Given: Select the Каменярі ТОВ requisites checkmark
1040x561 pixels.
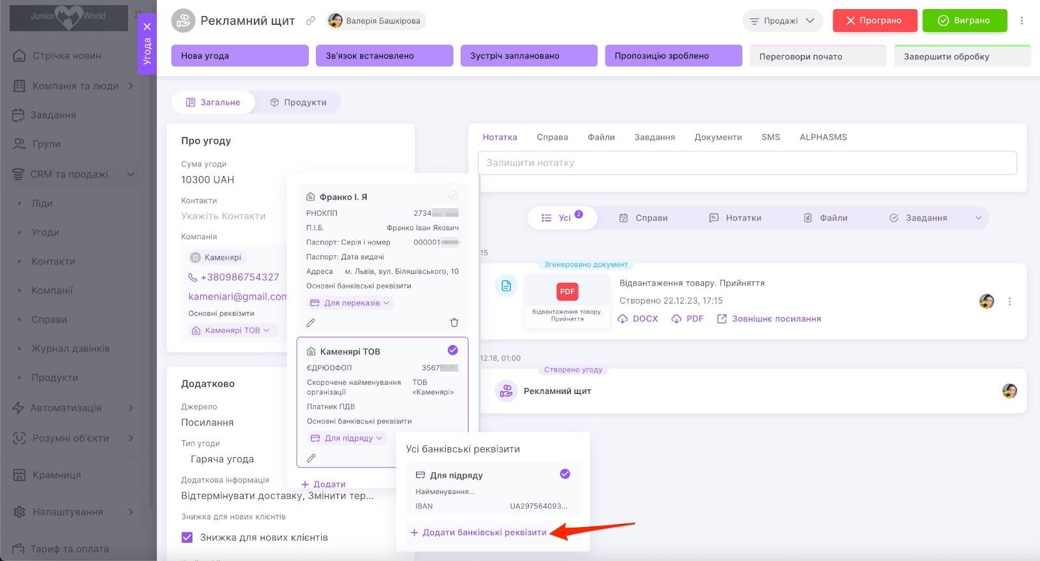Looking at the screenshot, I should tap(453, 350).
